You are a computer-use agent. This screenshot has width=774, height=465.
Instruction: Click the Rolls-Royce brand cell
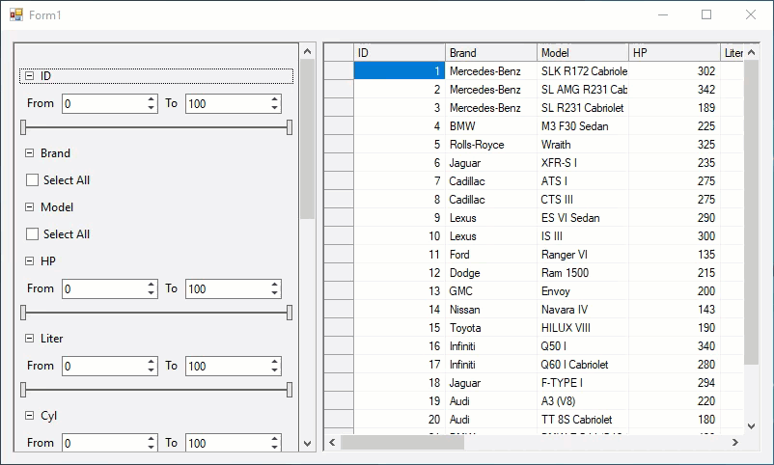coord(490,145)
